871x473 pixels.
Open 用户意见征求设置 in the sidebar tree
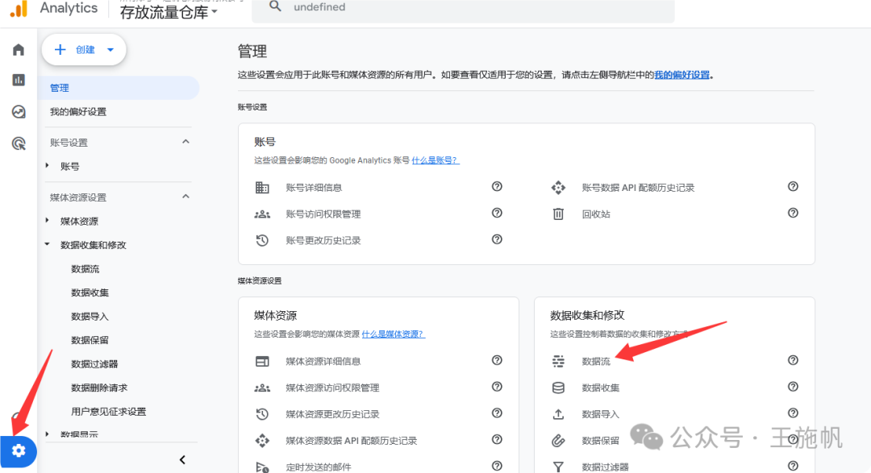tap(109, 412)
